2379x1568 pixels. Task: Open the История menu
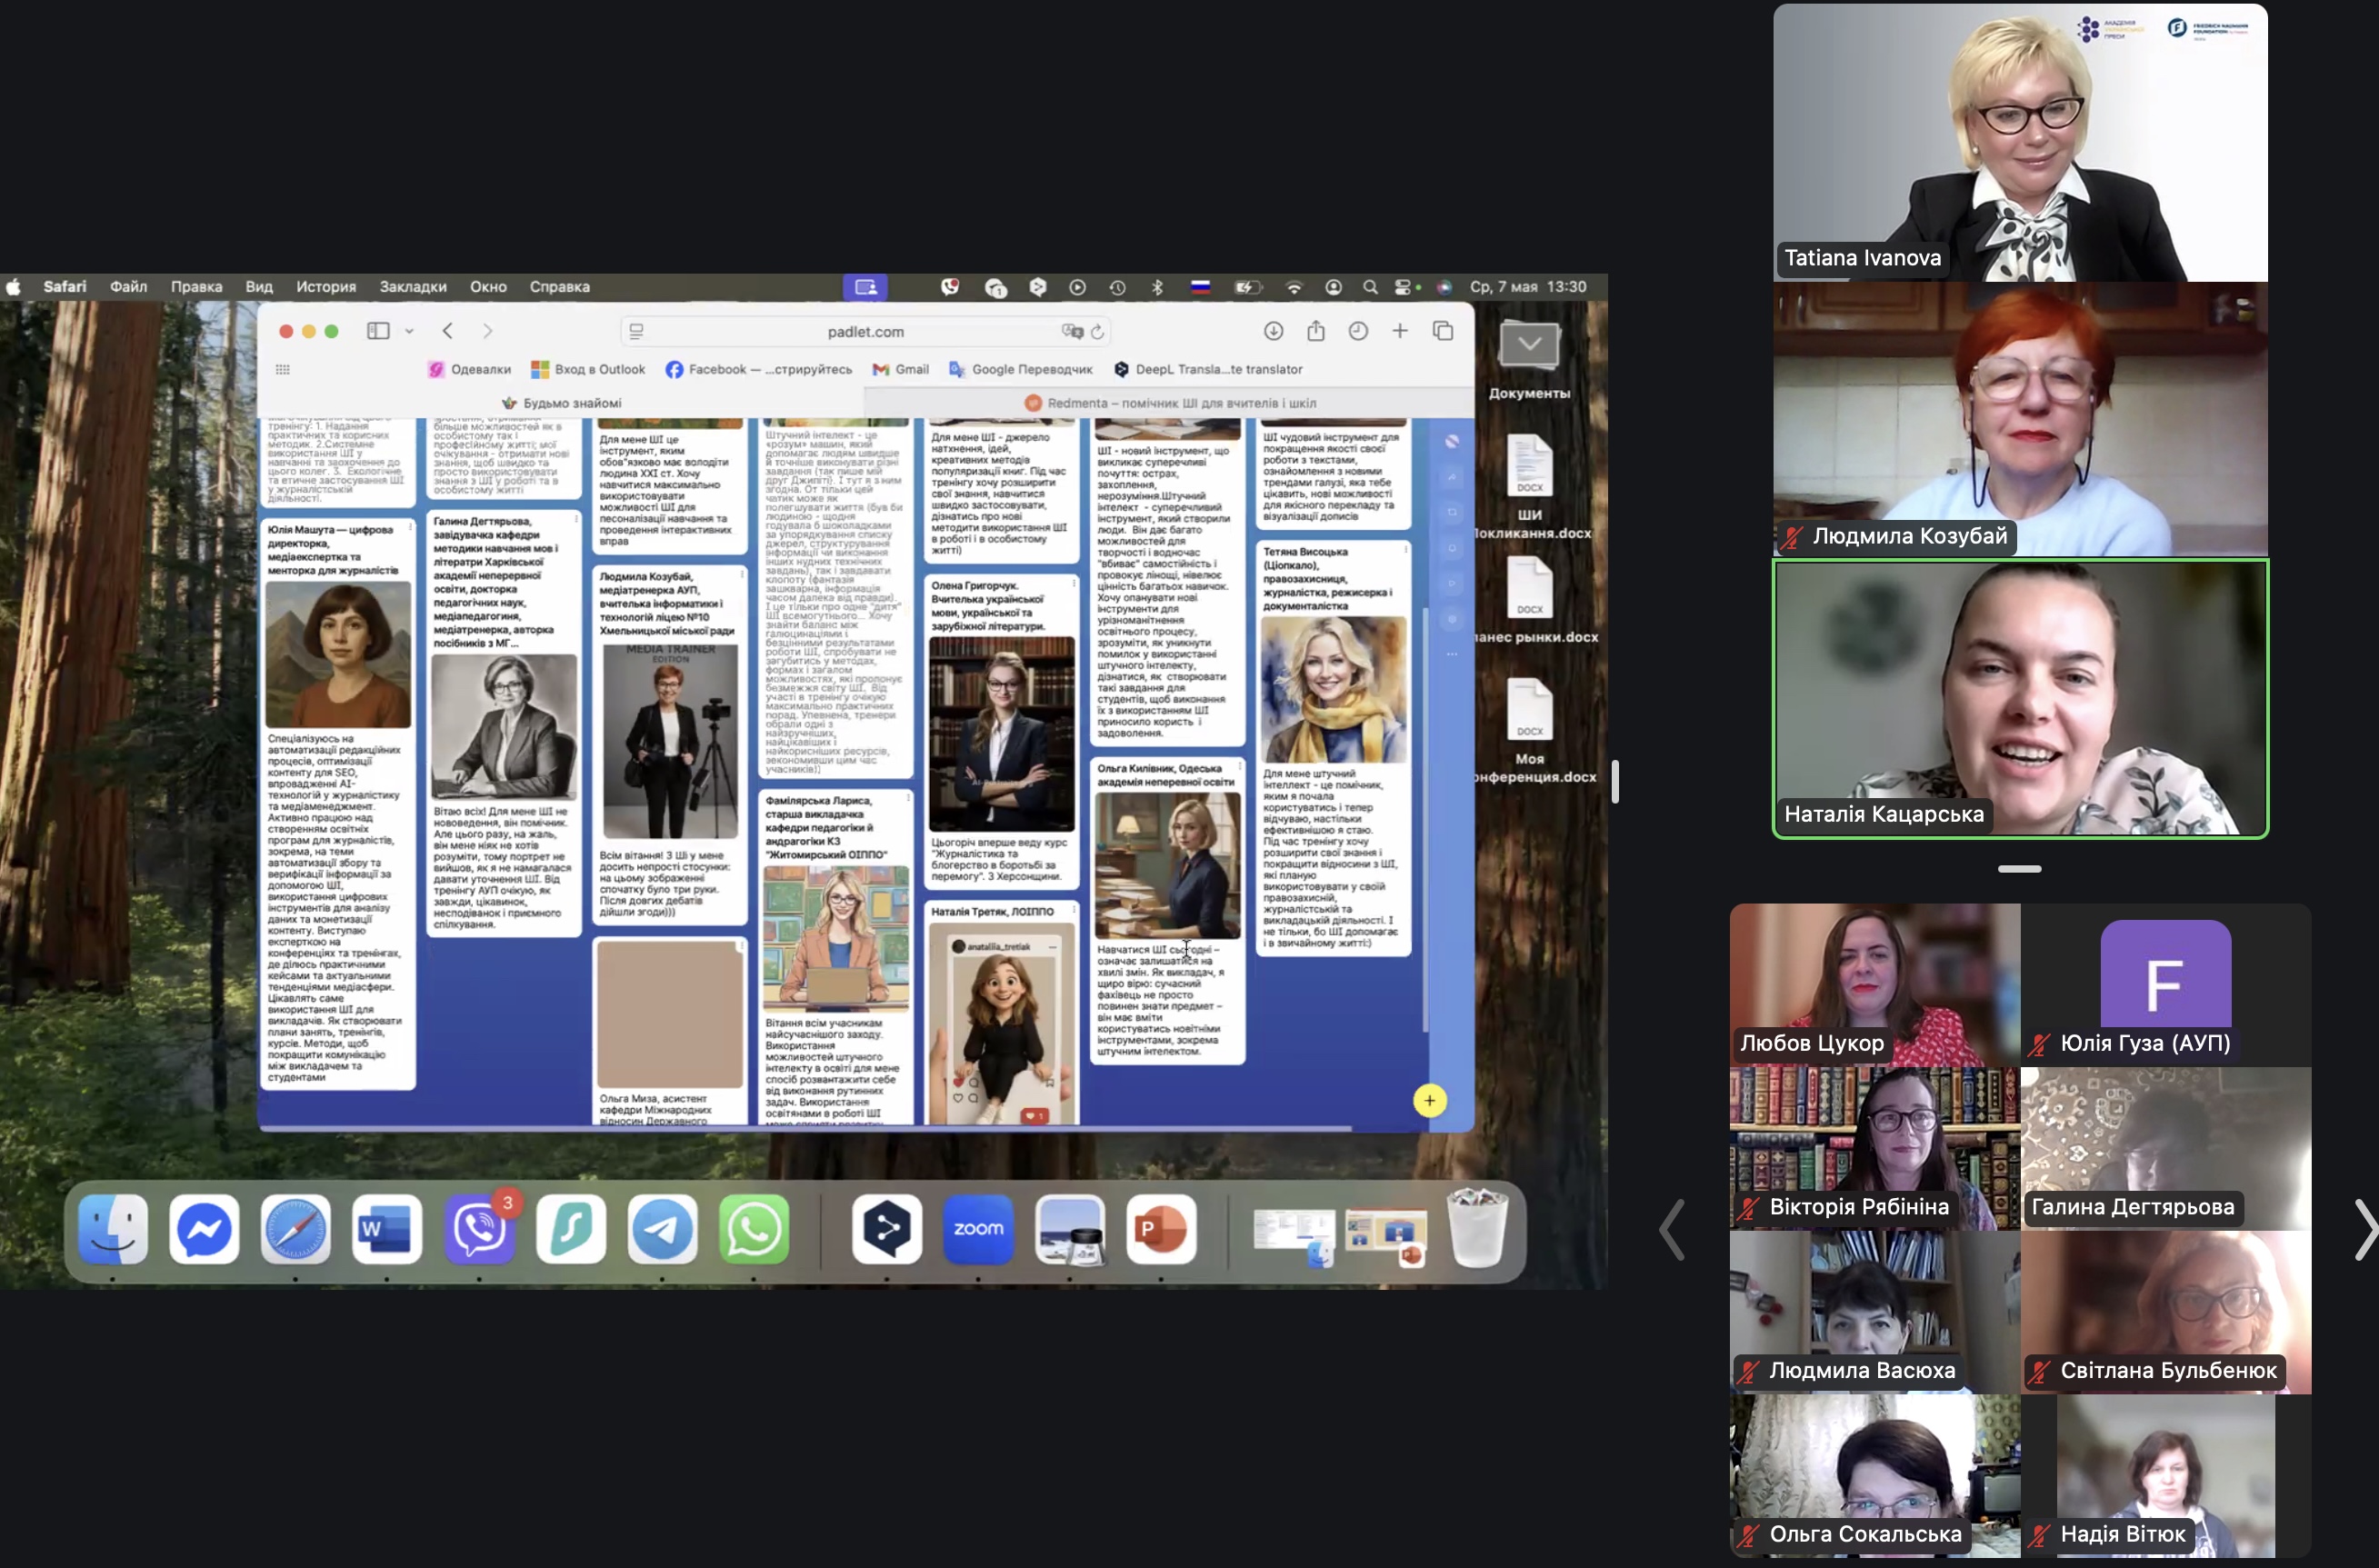click(x=326, y=287)
